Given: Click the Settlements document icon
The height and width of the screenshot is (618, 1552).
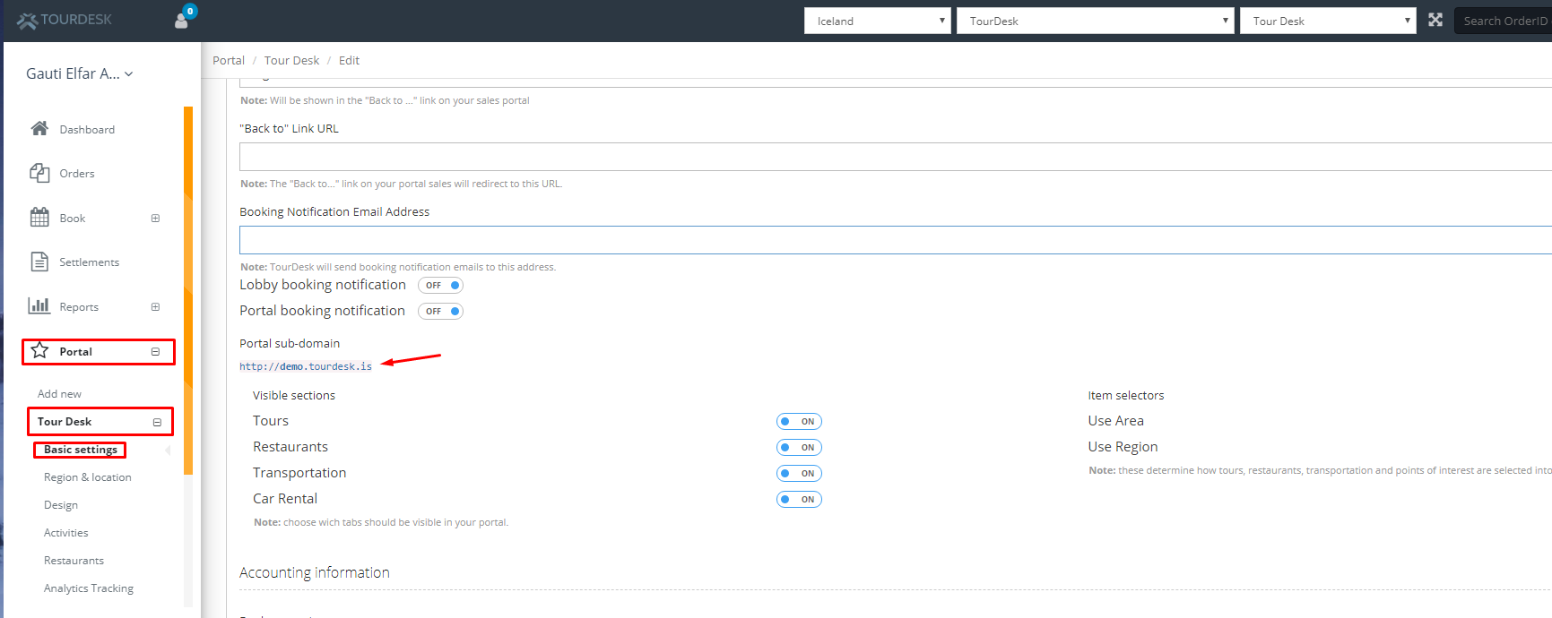Looking at the screenshot, I should point(39,262).
